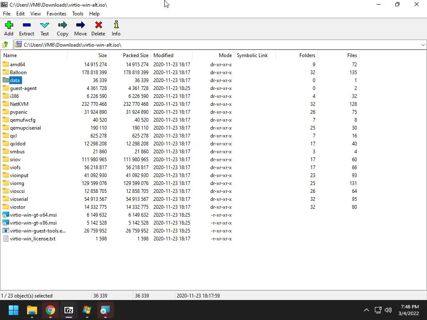Select the vioinput folder name

(x=19, y=175)
